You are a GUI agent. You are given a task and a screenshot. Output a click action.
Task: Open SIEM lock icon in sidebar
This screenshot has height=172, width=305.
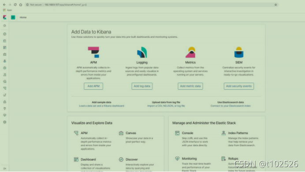(x=5, y=102)
